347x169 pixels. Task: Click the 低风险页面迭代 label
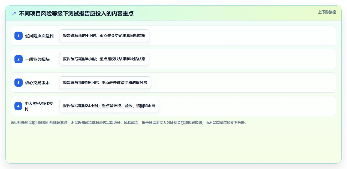39,36
